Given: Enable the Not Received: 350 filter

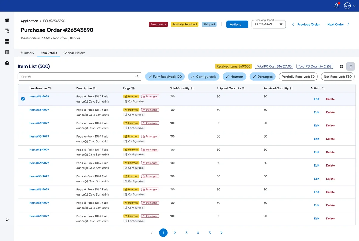Looking at the screenshot, I should point(338,77).
